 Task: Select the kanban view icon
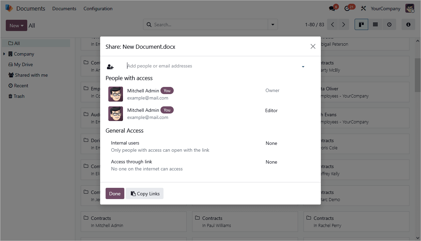361,24
